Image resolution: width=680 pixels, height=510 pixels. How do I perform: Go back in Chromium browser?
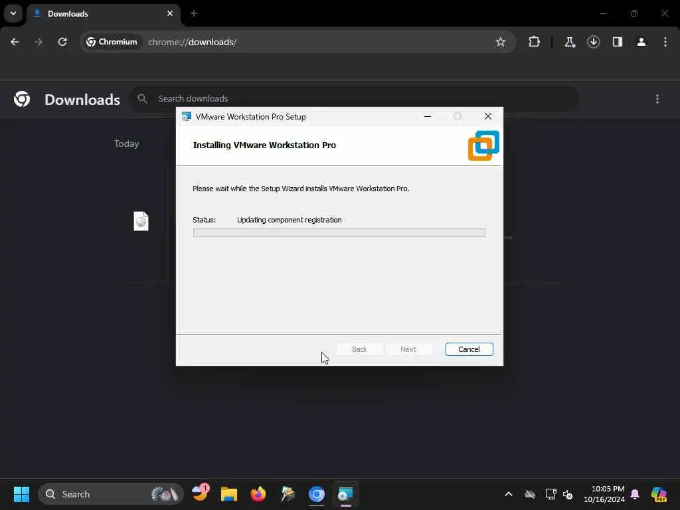click(x=15, y=42)
